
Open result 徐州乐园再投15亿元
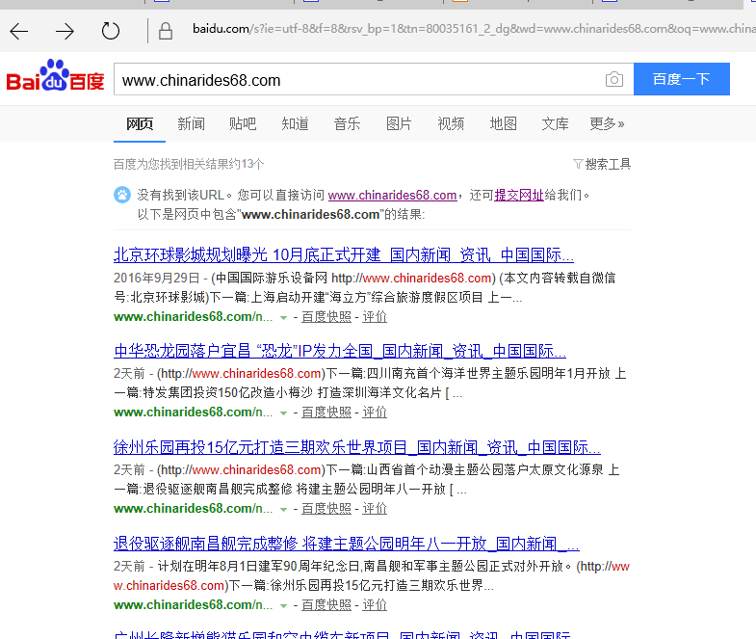tap(356, 447)
